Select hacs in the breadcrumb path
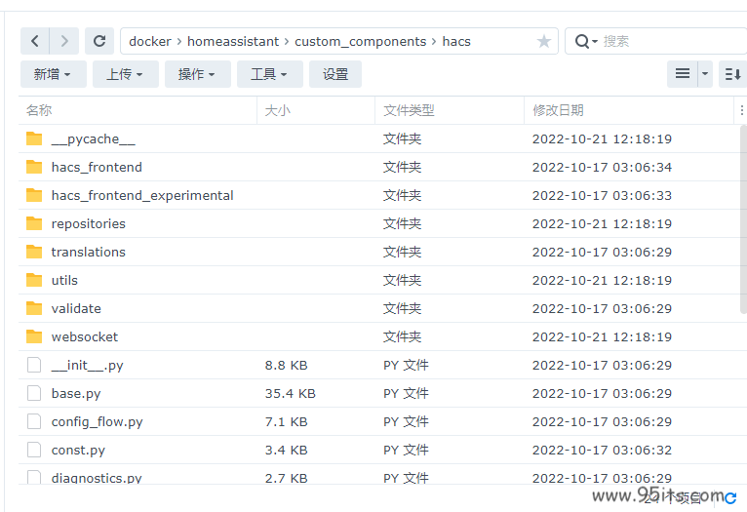Image resolution: width=747 pixels, height=512 pixels. 456,41
